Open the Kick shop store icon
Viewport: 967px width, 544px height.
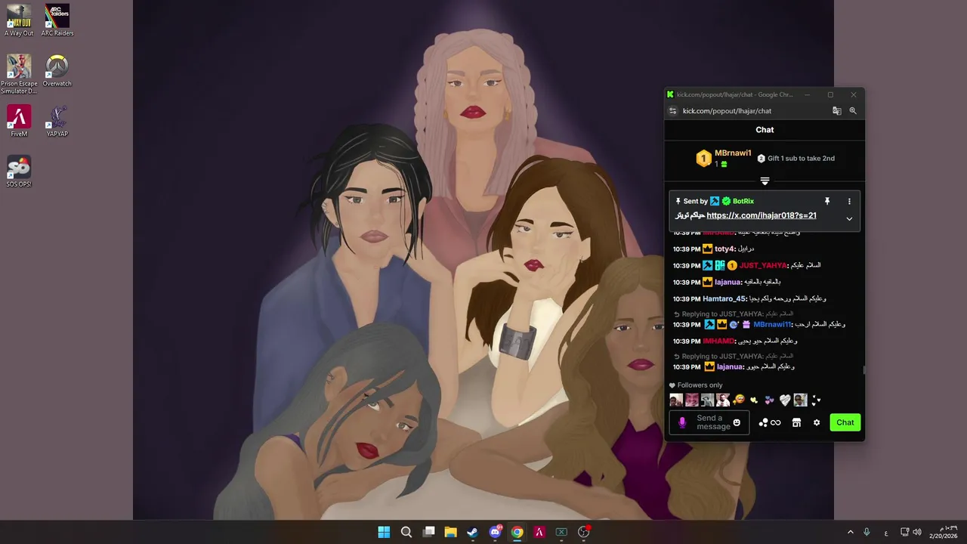[796, 422]
